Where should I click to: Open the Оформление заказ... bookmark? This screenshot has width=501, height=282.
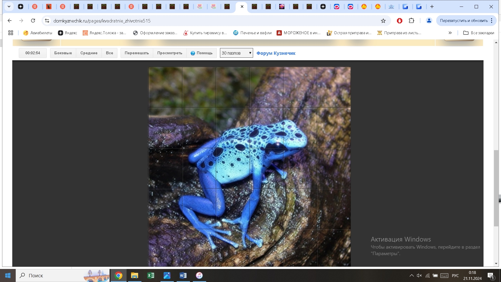155,33
